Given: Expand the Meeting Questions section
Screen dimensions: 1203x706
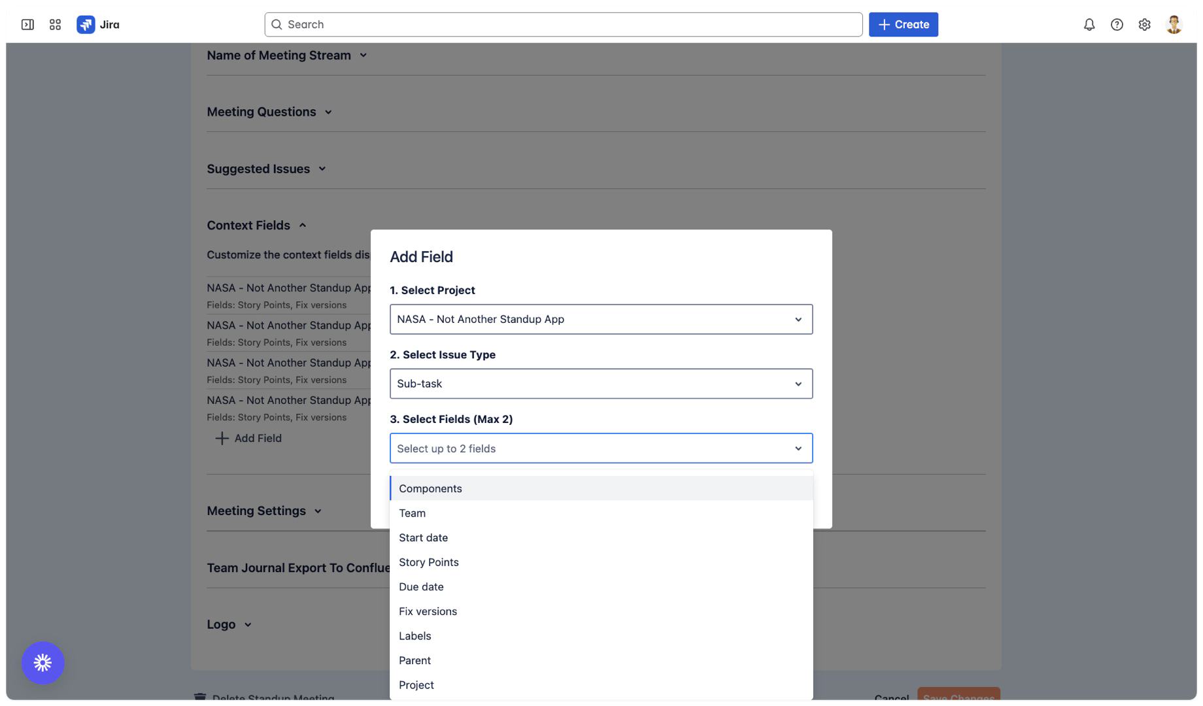Looking at the screenshot, I should pyautogui.click(x=270, y=112).
